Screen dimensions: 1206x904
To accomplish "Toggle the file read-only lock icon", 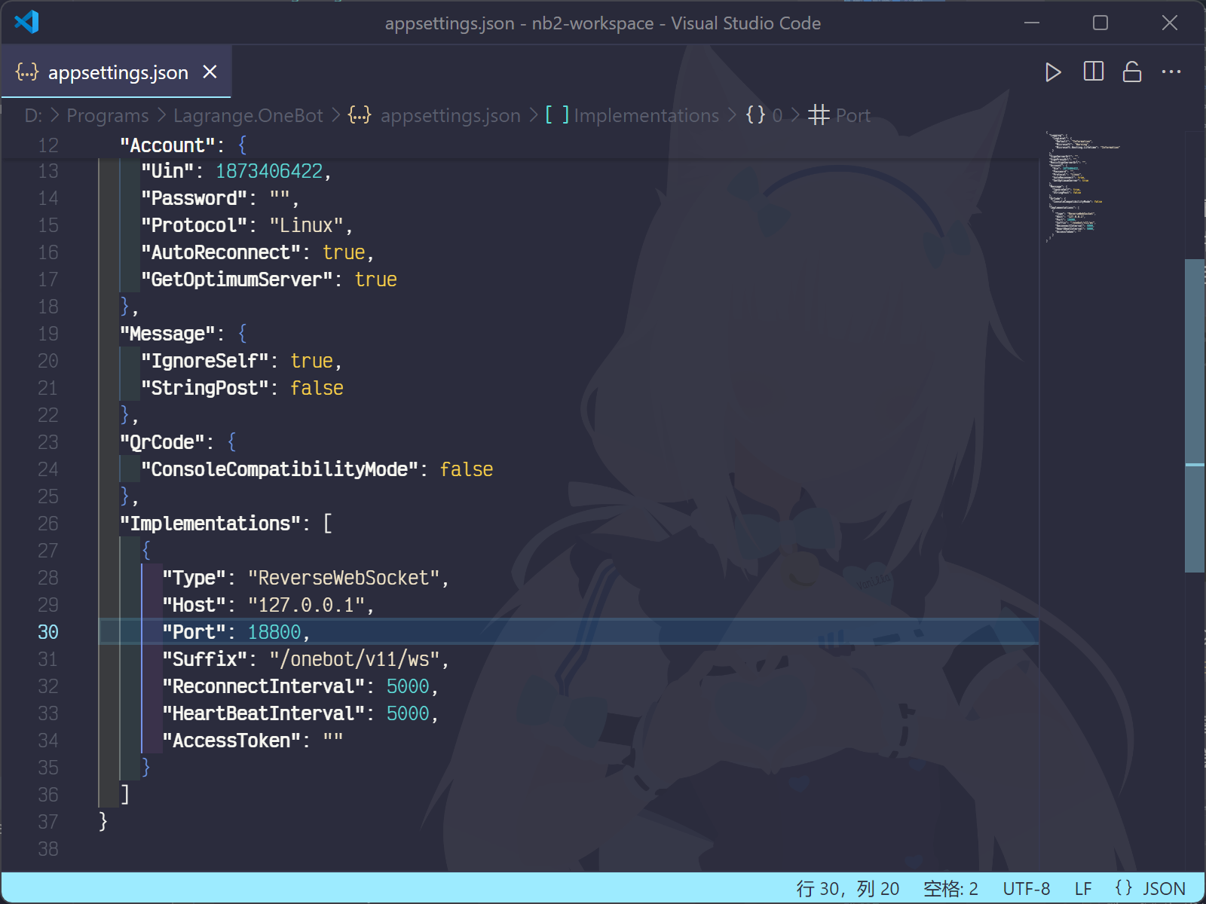I will point(1132,72).
